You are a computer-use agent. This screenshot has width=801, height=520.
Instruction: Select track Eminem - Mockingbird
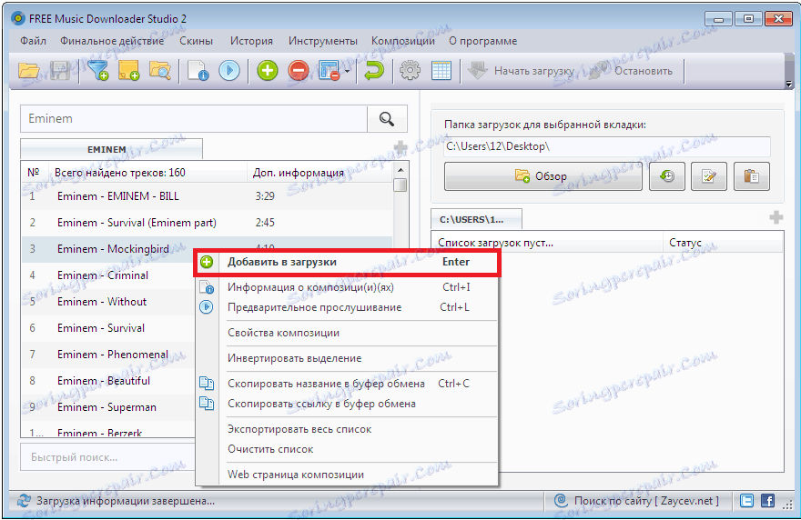[207, 249]
